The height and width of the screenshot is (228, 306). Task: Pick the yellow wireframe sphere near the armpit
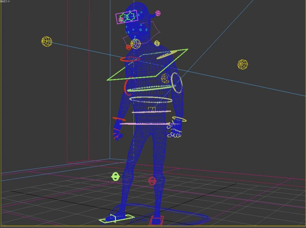pos(166,78)
